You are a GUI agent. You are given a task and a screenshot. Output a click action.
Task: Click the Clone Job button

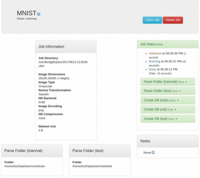(152, 20)
